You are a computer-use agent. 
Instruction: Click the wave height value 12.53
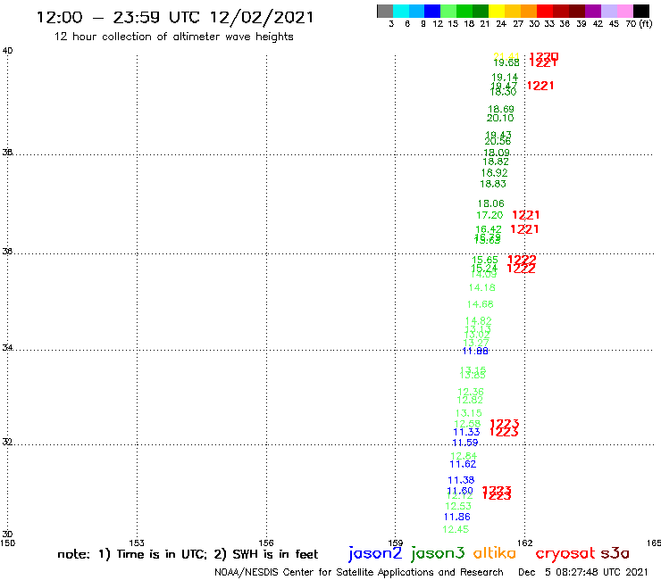pos(458,506)
